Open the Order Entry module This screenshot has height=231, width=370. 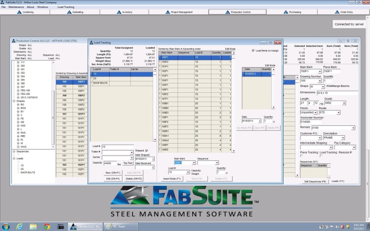[346, 11]
